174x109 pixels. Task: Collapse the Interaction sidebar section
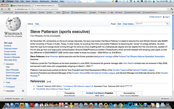[4, 64]
